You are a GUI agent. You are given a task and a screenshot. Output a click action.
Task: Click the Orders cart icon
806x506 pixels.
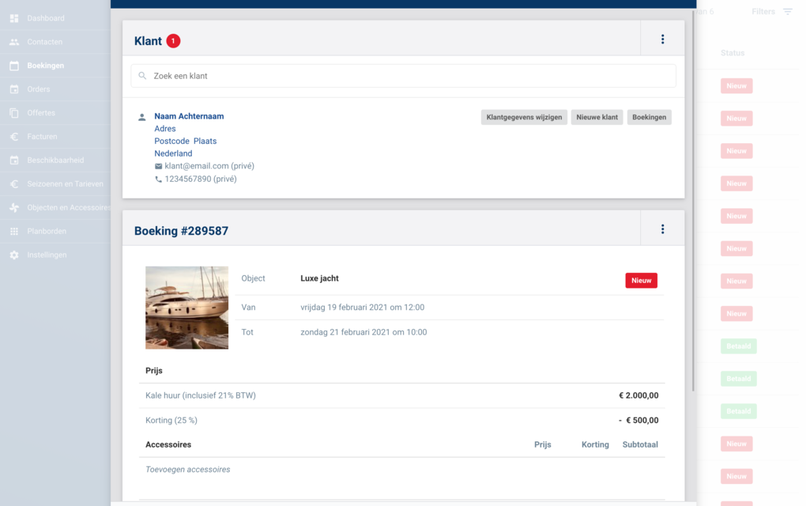pos(14,89)
